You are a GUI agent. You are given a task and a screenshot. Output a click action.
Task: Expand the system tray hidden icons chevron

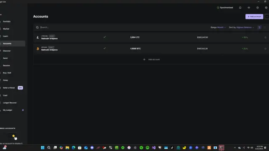pos(235,148)
